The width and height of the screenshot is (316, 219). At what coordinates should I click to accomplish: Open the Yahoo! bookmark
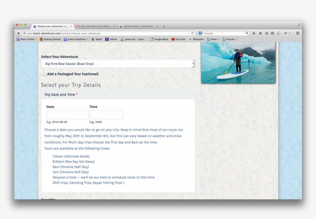tap(111, 39)
